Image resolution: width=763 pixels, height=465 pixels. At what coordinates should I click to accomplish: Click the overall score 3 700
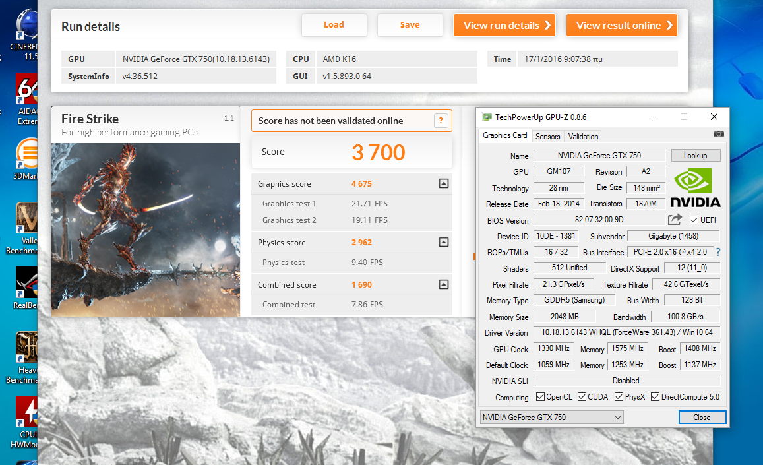tap(378, 152)
